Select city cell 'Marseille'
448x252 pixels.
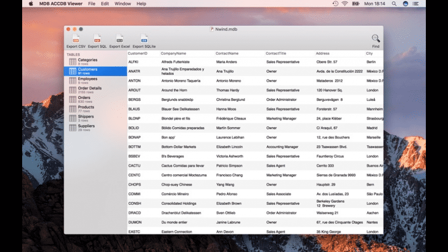[x=373, y=137]
